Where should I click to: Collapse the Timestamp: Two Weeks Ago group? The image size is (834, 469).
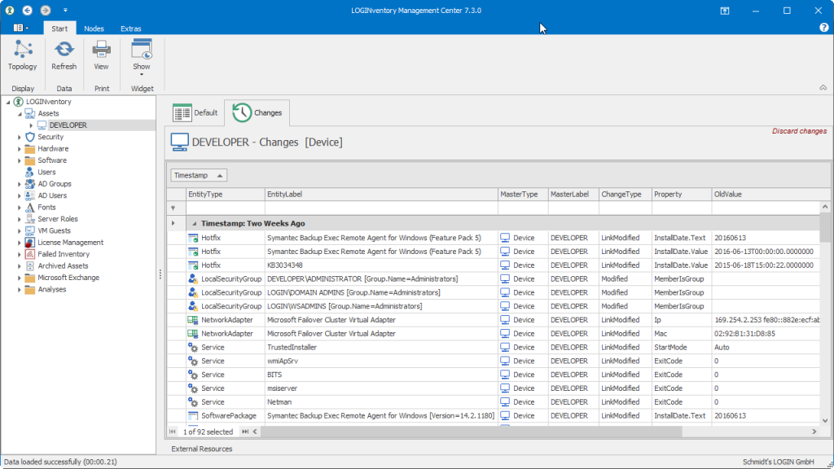point(195,223)
